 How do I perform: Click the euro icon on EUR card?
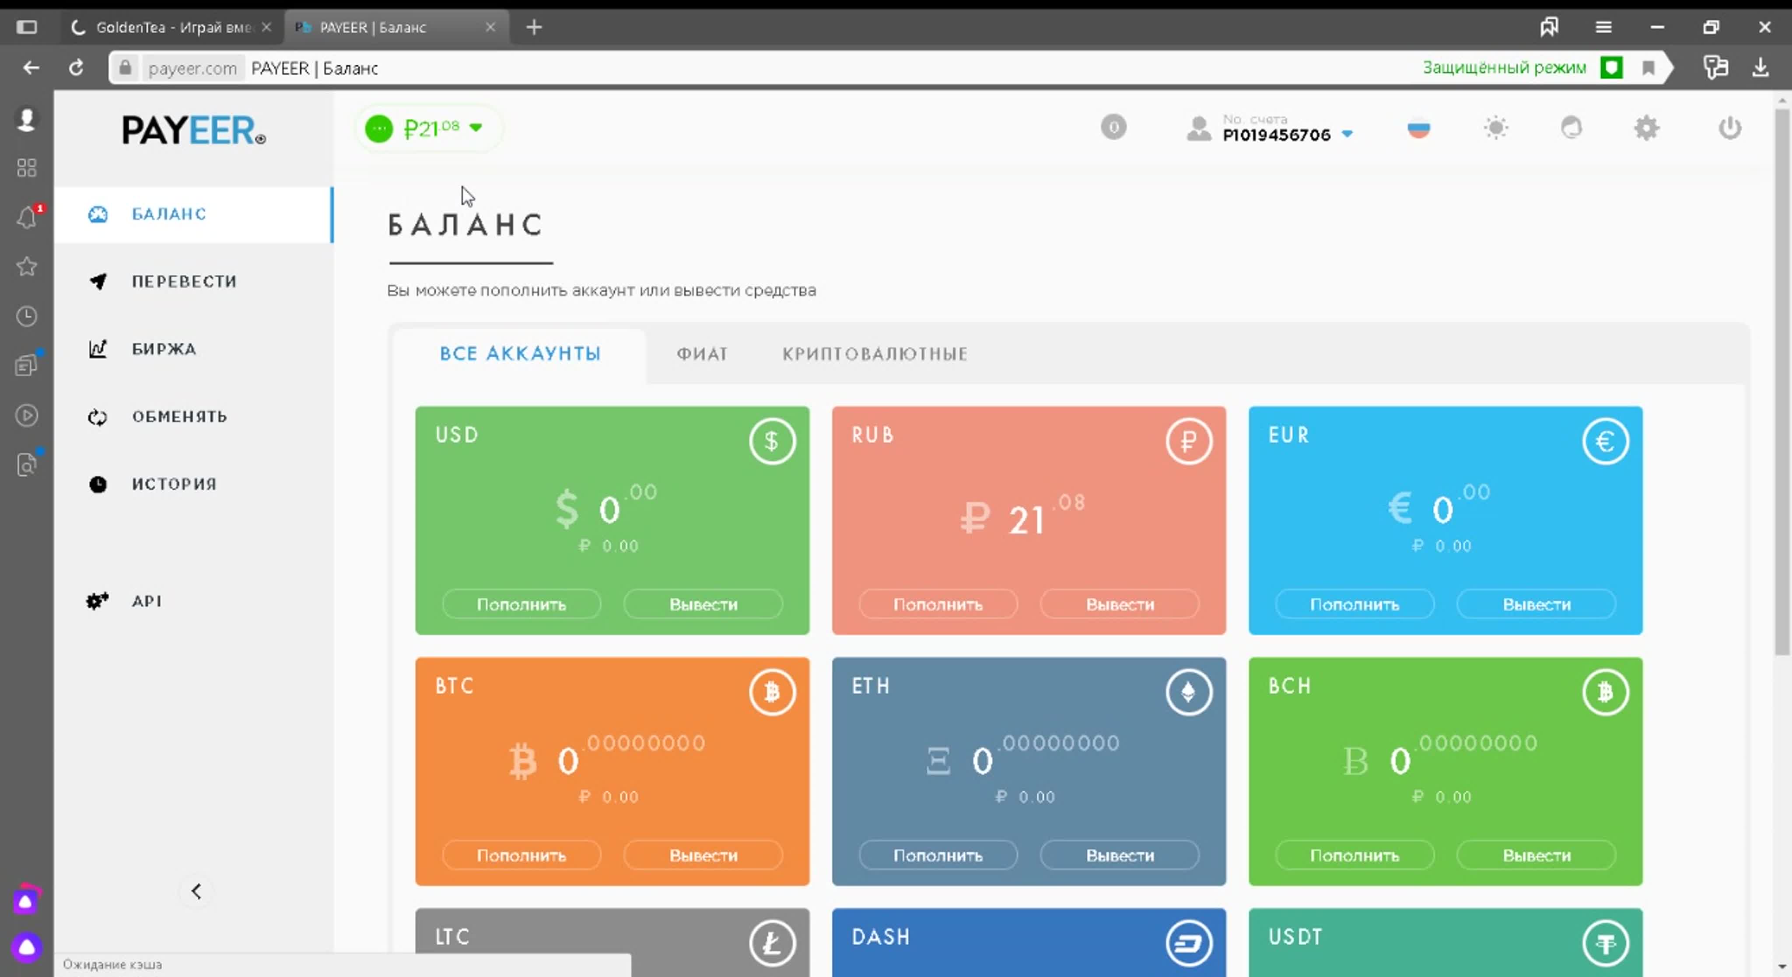coord(1605,441)
